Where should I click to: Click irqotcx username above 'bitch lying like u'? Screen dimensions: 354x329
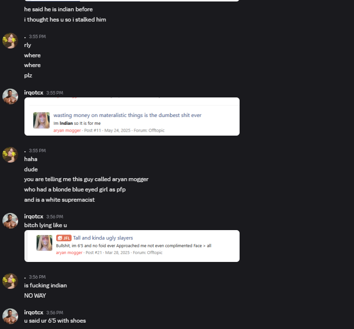pyautogui.click(x=34, y=216)
